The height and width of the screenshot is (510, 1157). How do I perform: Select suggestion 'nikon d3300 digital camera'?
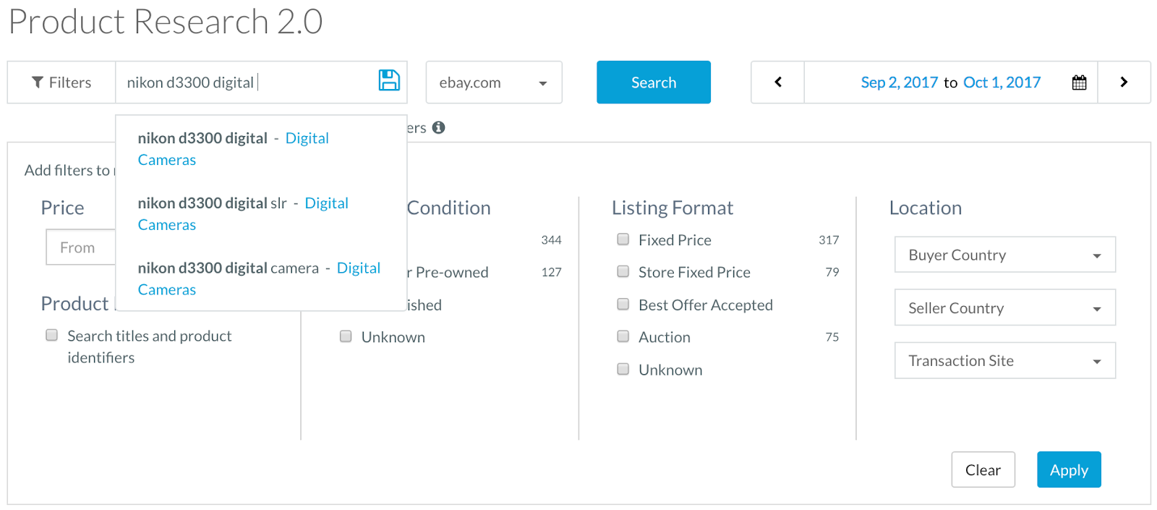(261, 279)
